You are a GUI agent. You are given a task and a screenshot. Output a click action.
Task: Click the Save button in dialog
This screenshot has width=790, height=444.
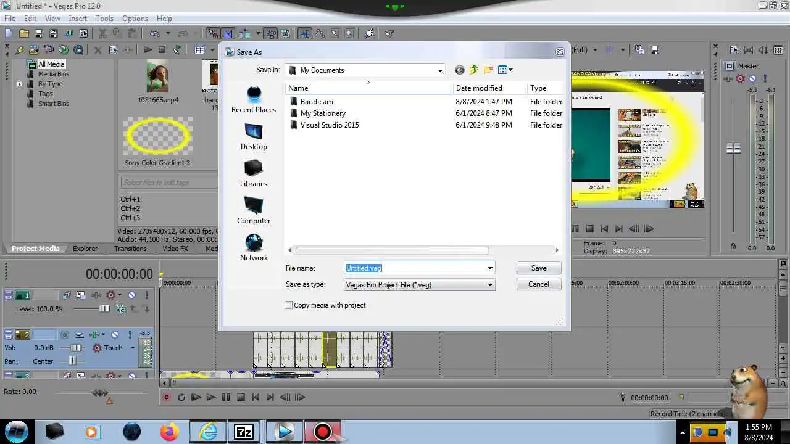coord(539,268)
